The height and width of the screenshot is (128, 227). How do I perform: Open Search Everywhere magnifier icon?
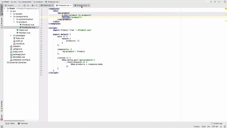click(x=225, y=2)
